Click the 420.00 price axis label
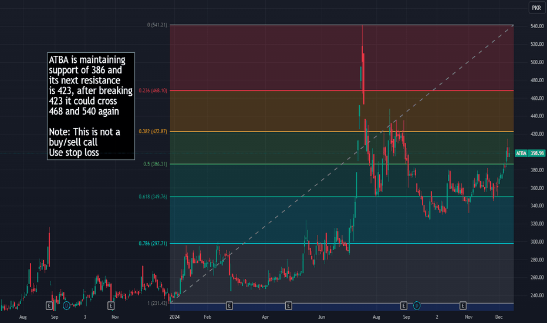This screenshot has width=547, height=323. [537, 134]
